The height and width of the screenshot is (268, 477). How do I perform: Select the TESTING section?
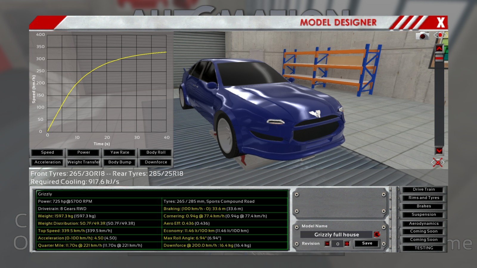(x=424, y=248)
